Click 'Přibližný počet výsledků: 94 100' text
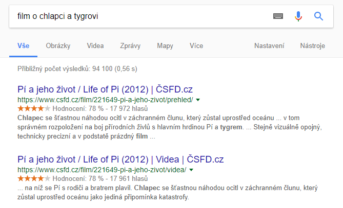This screenshot has width=343, height=208. (77, 69)
